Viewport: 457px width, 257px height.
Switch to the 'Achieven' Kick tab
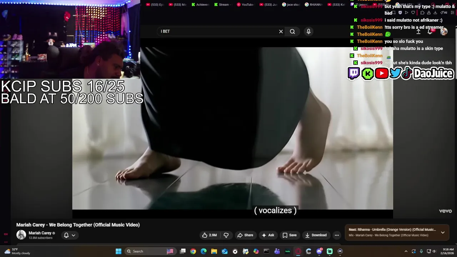pyautogui.click(x=200, y=5)
